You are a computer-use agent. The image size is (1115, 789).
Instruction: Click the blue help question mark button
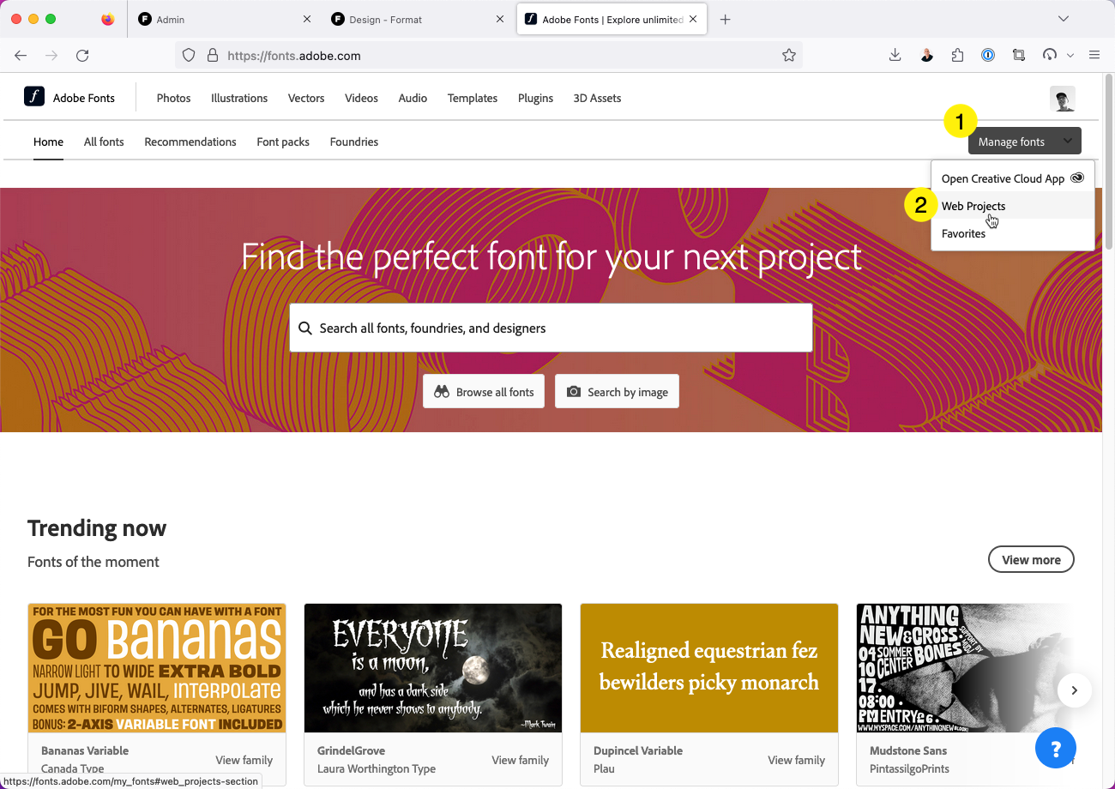tap(1055, 747)
